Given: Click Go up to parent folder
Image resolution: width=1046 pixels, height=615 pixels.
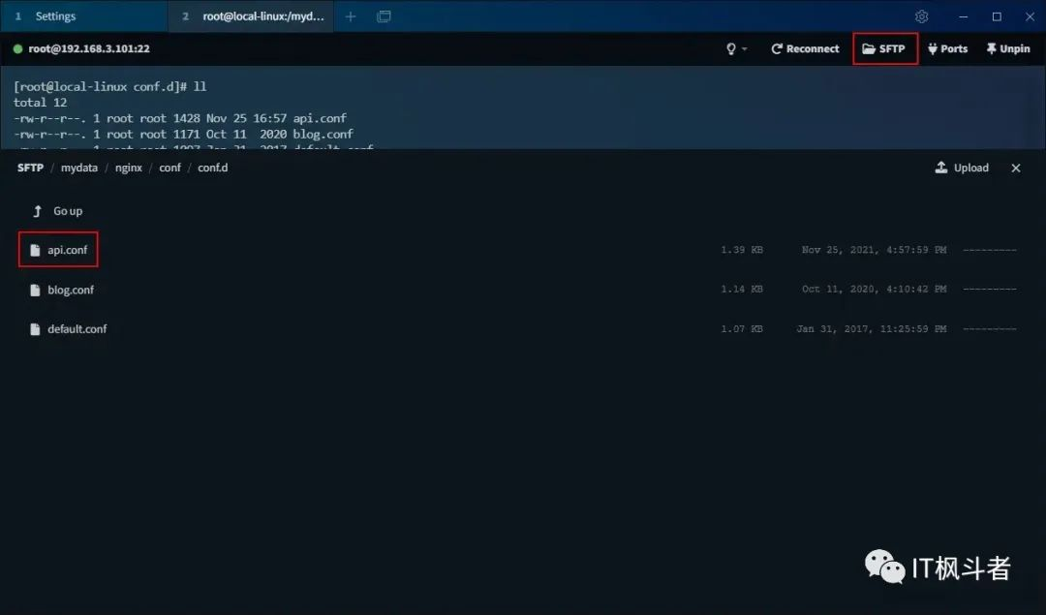Looking at the screenshot, I should pyautogui.click(x=58, y=211).
